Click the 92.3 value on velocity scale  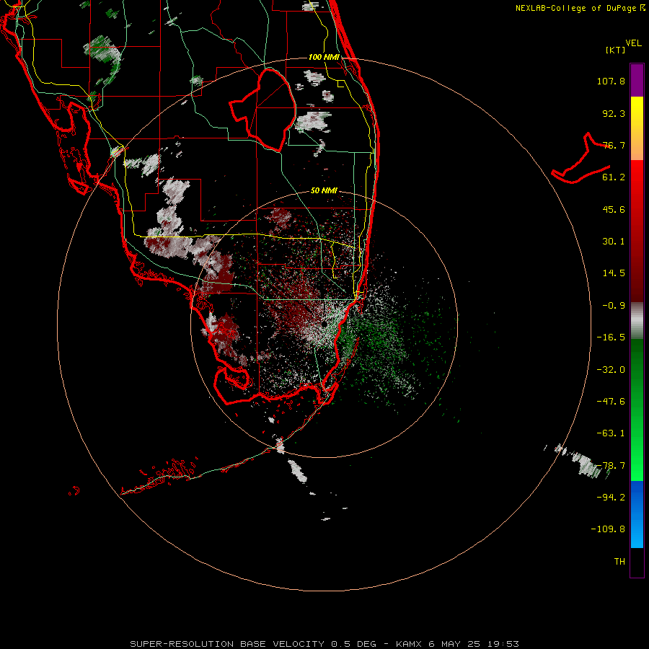click(x=614, y=113)
